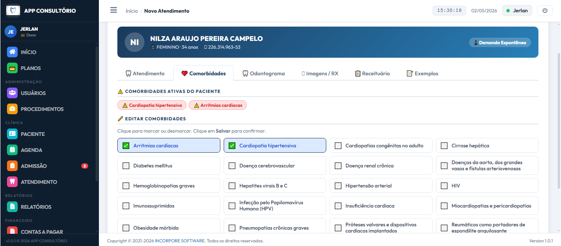Click the NI patient avatar
Image resolution: width=561 pixels, height=246 pixels.
click(x=135, y=42)
